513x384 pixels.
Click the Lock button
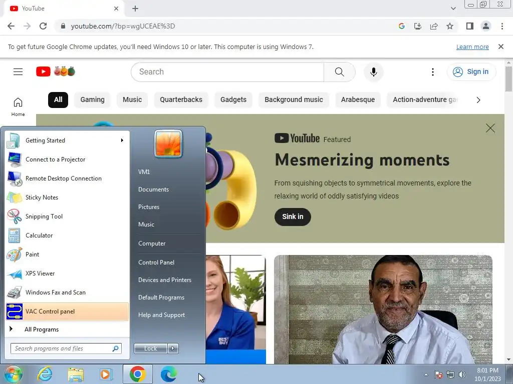(x=150, y=348)
